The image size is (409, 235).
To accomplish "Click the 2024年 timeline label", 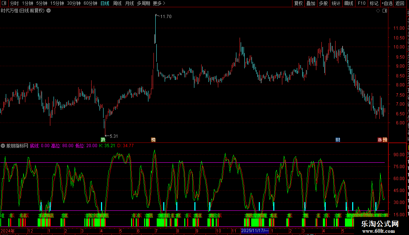I will (x=8, y=231).
